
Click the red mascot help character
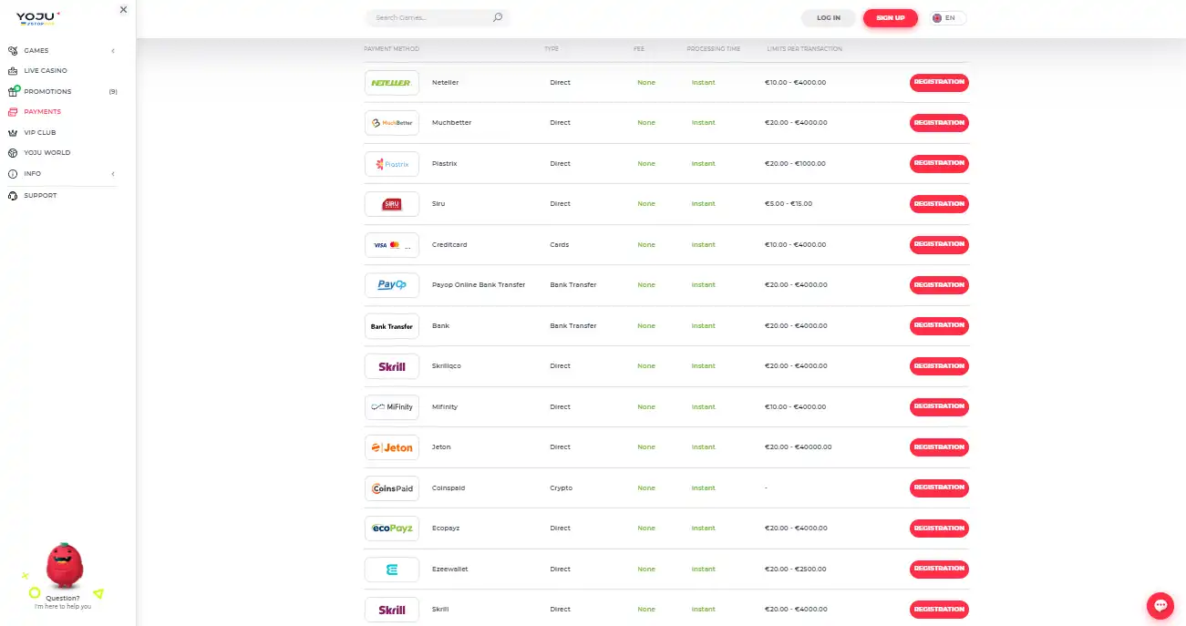pos(64,565)
